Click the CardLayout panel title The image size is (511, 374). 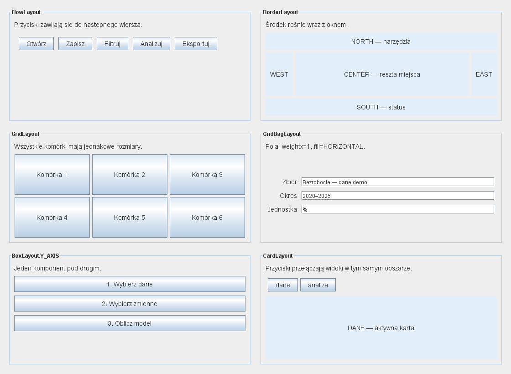[x=278, y=256]
